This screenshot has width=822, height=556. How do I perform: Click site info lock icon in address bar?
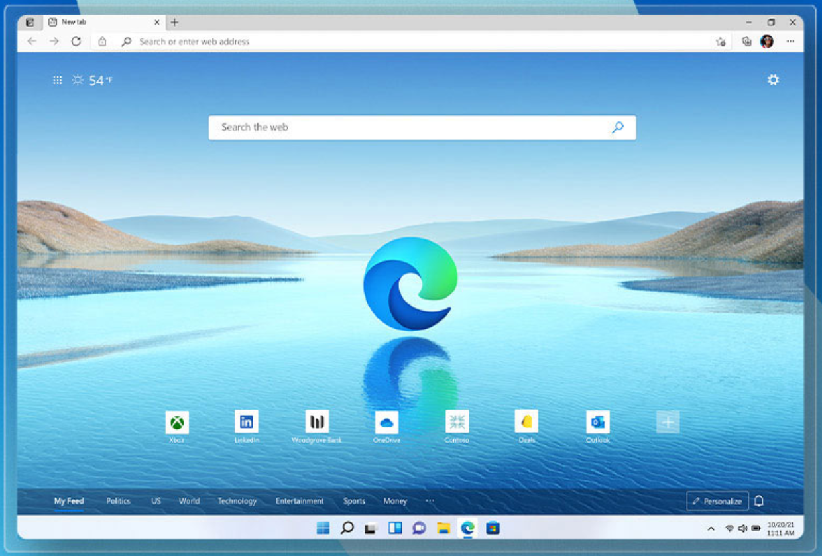[x=102, y=41]
